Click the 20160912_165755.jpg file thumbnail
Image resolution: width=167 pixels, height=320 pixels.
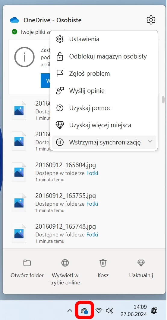(x=19, y=202)
